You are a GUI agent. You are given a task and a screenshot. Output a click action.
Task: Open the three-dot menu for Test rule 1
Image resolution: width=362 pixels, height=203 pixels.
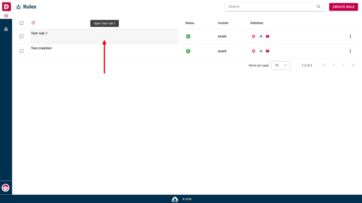pyautogui.click(x=350, y=36)
